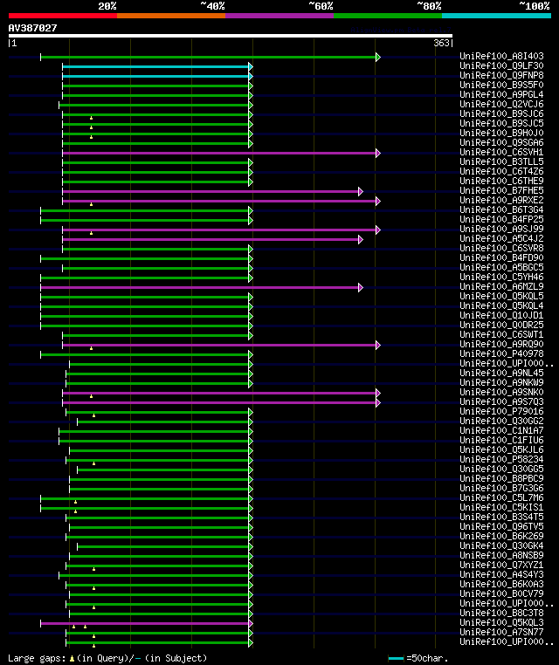Select the UniRef100_B9S5F0 hit label
The height and width of the screenshot is (665, 559).
click(x=501, y=85)
